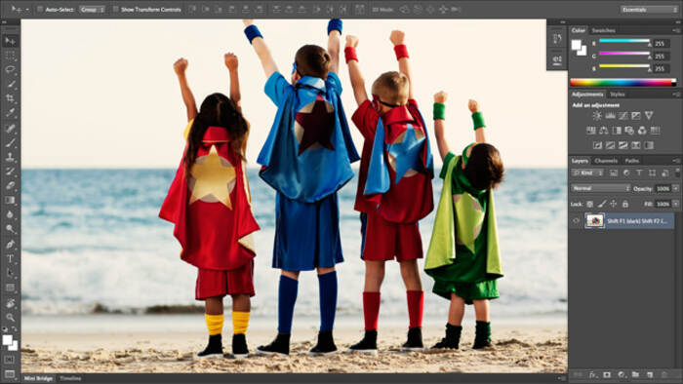The height and width of the screenshot is (384, 683).
Task: Add a Color Balance adjustment
Action: [604, 131]
